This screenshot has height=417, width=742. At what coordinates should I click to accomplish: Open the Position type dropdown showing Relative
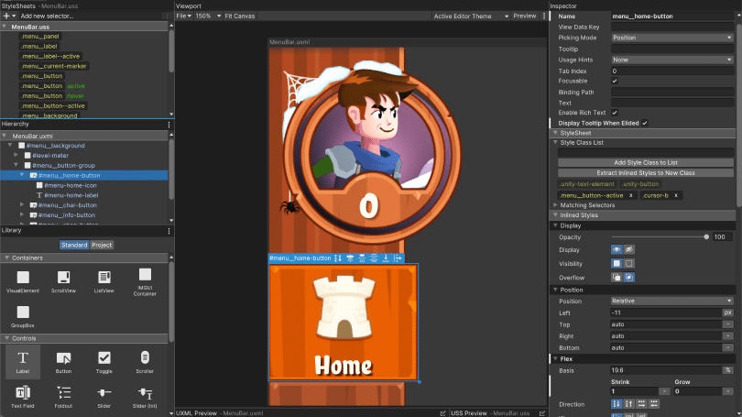[671, 301]
